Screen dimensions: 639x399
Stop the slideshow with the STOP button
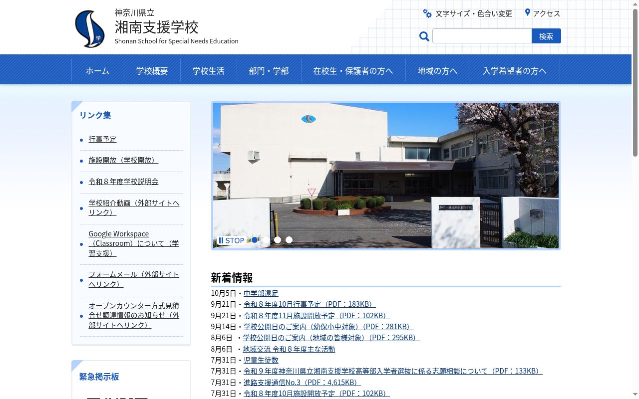231,240
